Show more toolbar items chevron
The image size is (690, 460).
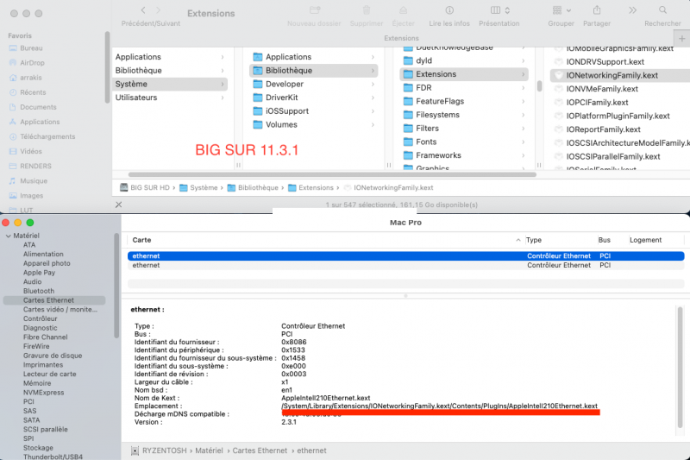tap(632, 10)
